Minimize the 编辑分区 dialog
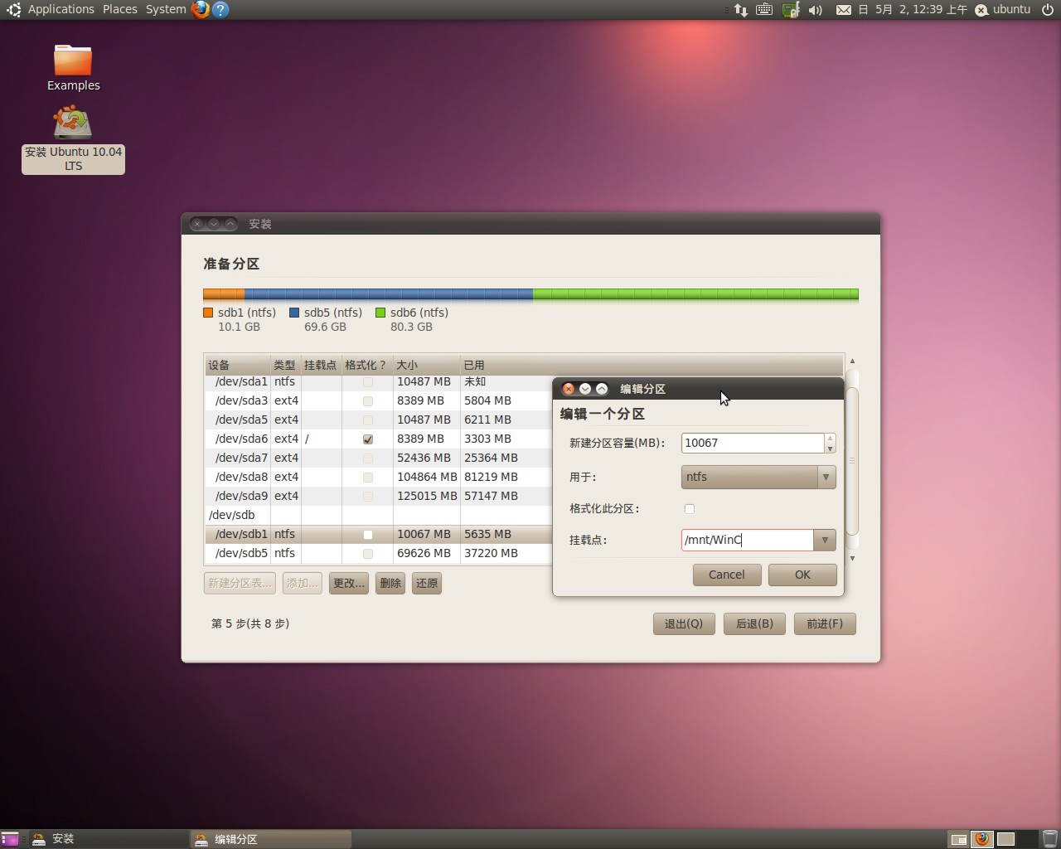Viewport: 1061px width, 849px height. [585, 389]
